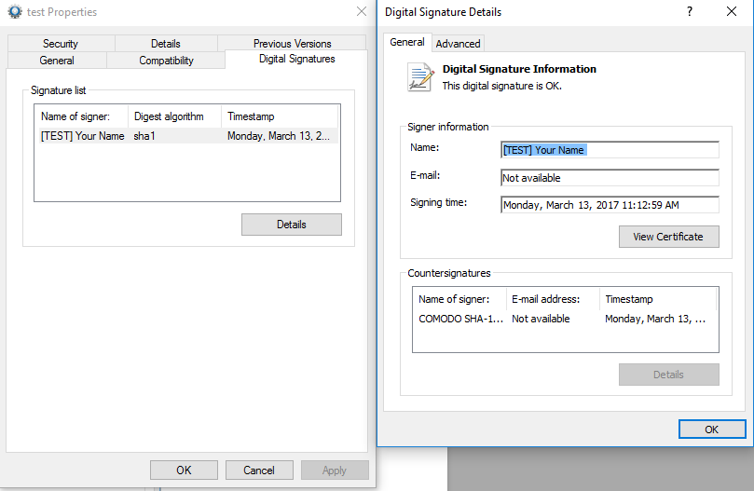This screenshot has width=754, height=491.
Task: Open the Previous Versions tab
Action: 293,44
